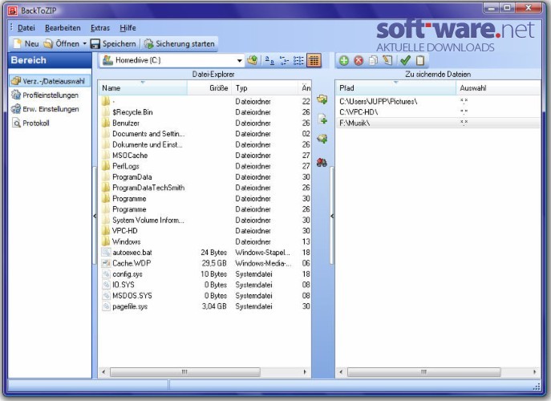Sort explorer by Typ column header
The height and width of the screenshot is (401, 551).
[x=265, y=88]
